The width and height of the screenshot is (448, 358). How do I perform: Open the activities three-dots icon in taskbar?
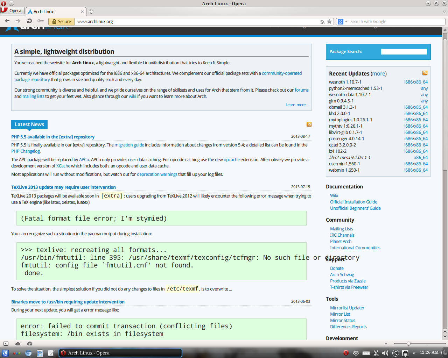[16, 353]
